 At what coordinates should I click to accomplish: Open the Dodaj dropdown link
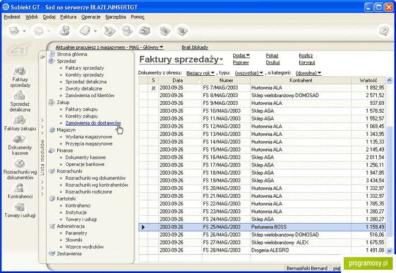coord(241,55)
